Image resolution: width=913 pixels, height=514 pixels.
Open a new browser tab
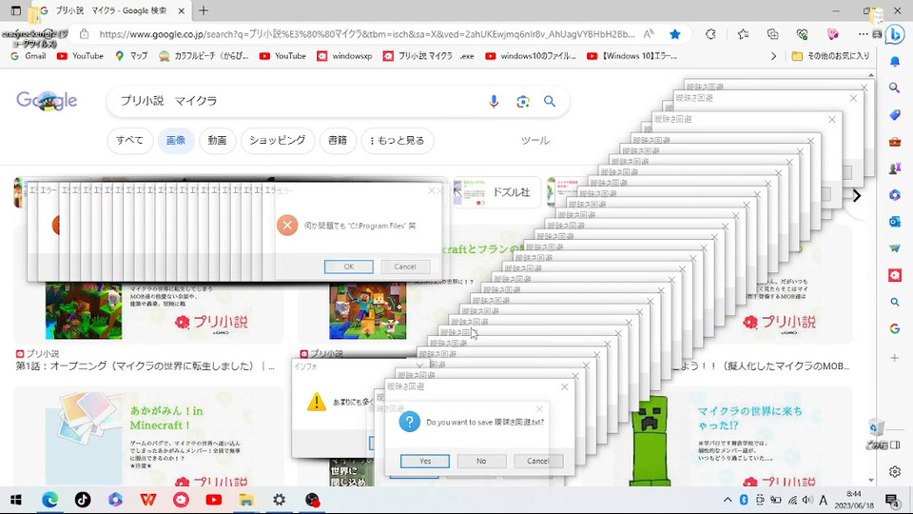pos(204,10)
